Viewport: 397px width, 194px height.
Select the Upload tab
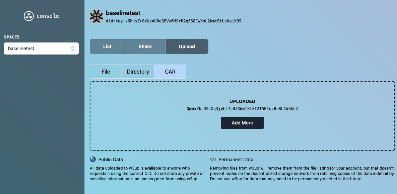point(187,46)
